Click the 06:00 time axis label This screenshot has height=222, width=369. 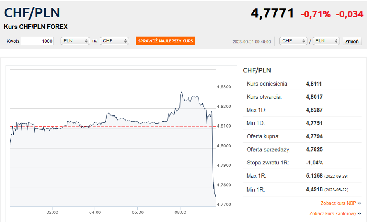(x=138, y=212)
